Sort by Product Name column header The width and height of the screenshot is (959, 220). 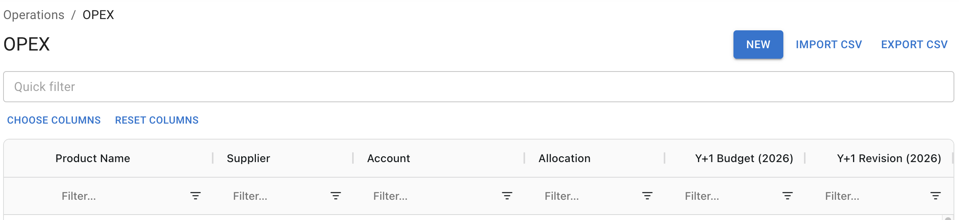[x=93, y=158]
